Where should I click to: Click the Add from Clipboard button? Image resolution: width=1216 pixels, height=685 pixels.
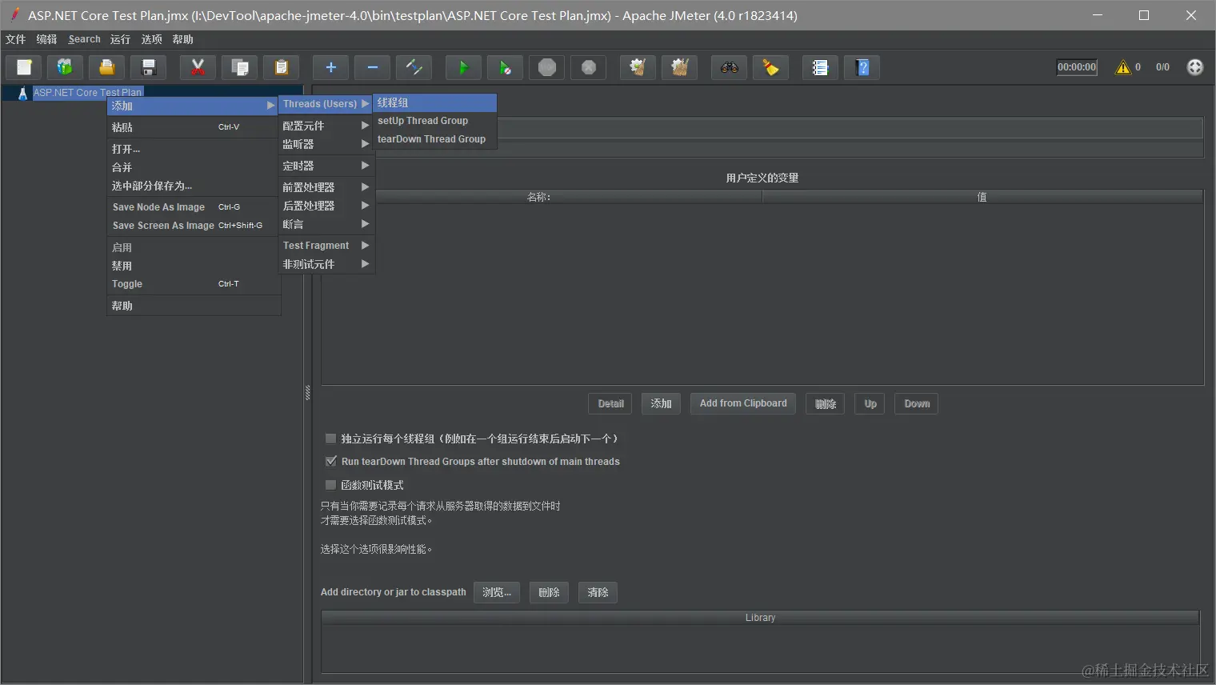tap(743, 403)
